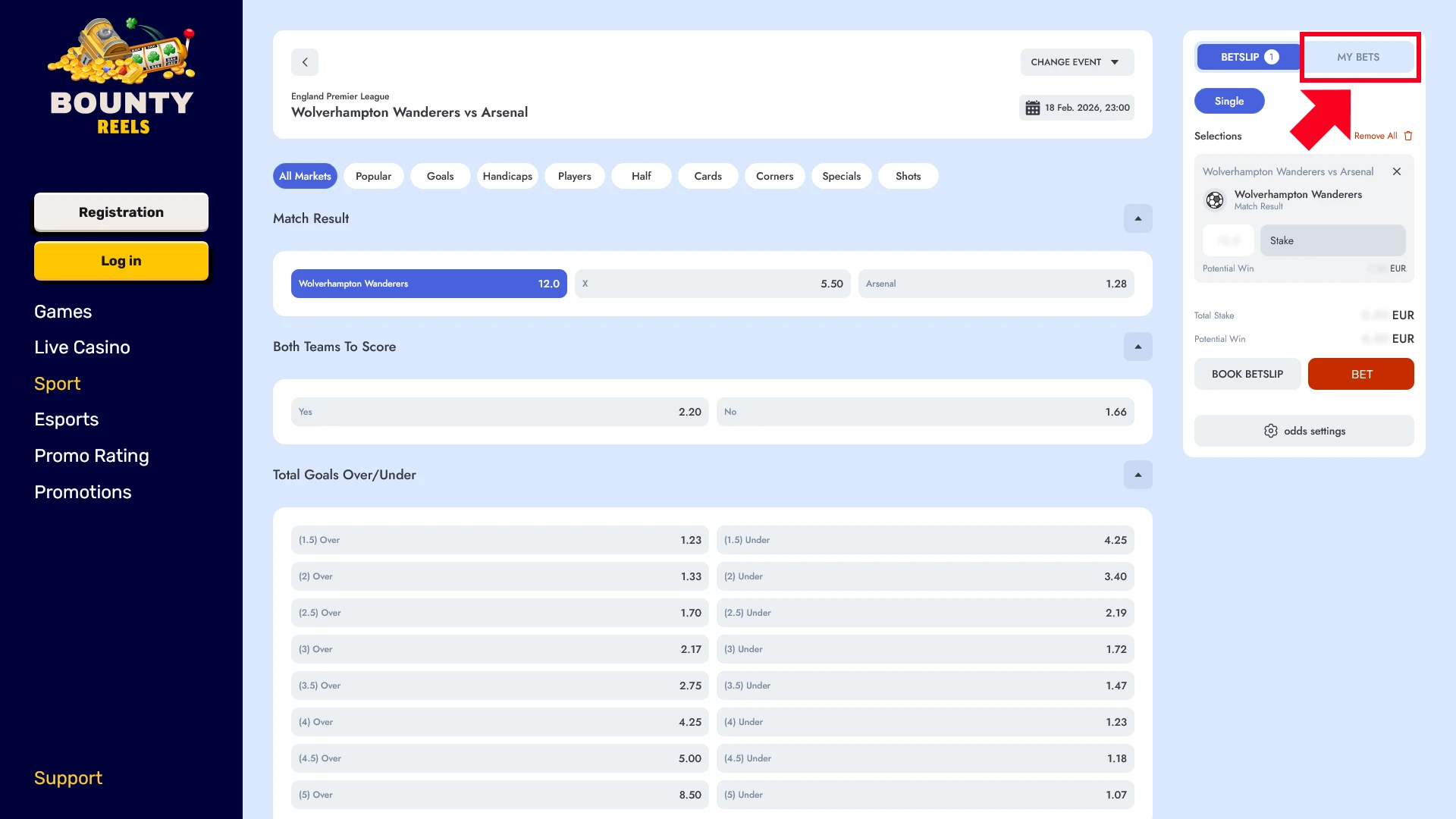This screenshot has width=1456, height=819.
Task: Switch to the MY BETS tab
Action: (x=1359, y=56)
